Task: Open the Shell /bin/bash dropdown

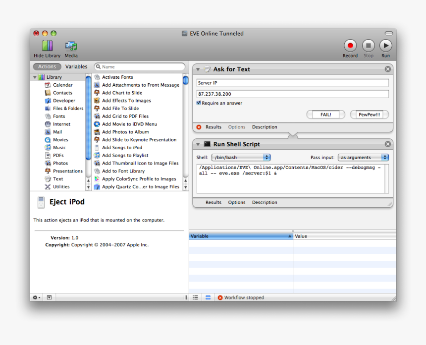Action: (x=241, y=158)
